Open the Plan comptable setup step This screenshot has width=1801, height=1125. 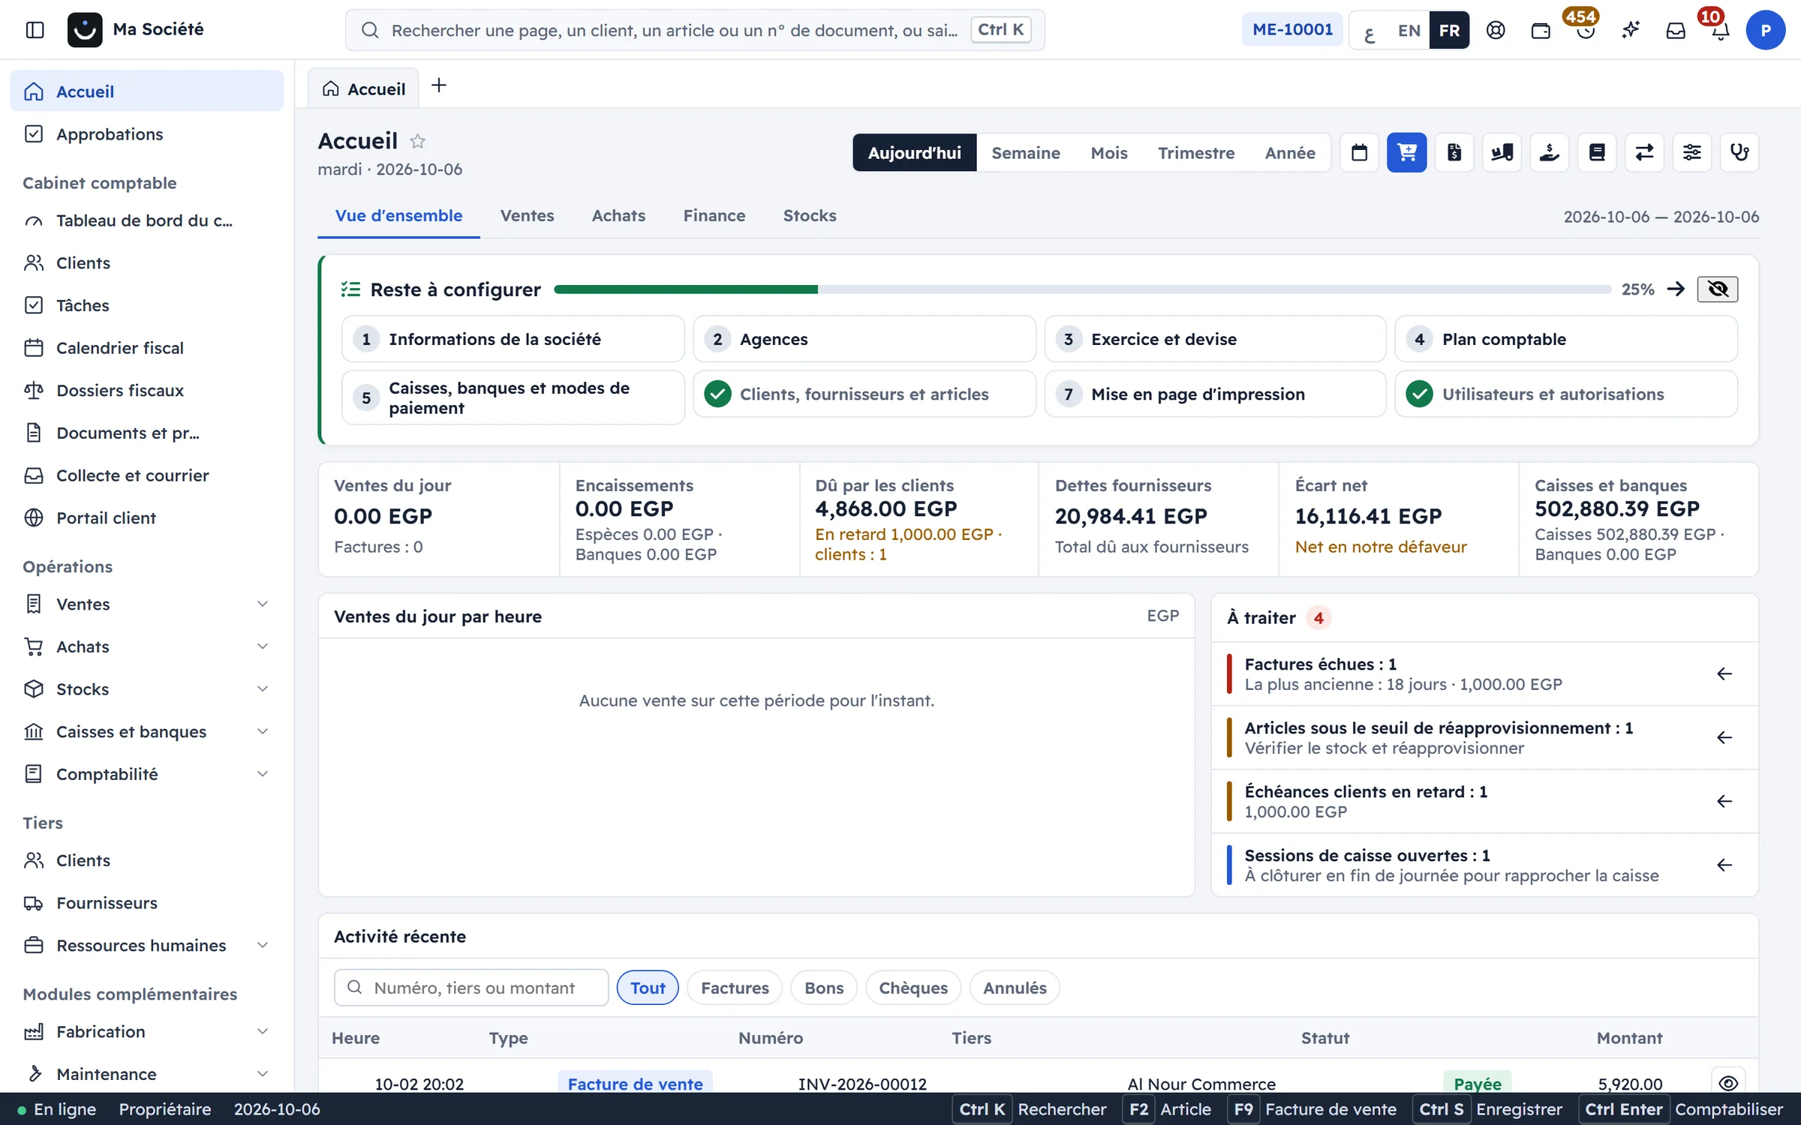point(1566,339)
